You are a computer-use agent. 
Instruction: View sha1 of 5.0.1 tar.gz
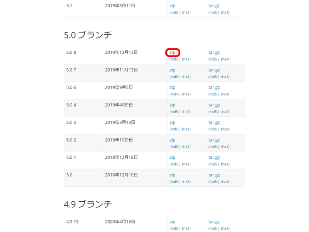coord(225,164)
